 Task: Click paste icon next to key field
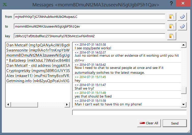[x=172, y=36]
